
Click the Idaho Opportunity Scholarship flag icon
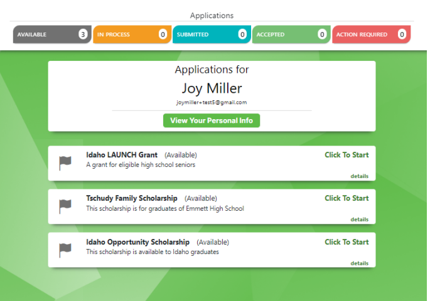tap(65, 250)
